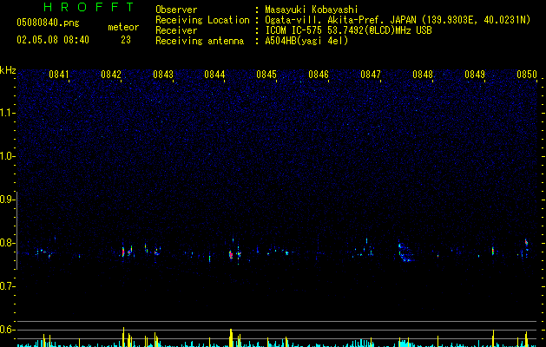The image size is (546, 347).
Task: Click the 0846 time marker
Action: pos(319,75)
